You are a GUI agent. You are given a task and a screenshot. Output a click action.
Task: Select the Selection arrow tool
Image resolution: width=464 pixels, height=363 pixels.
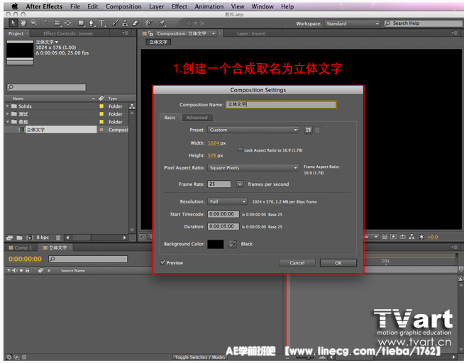[13, 23]
